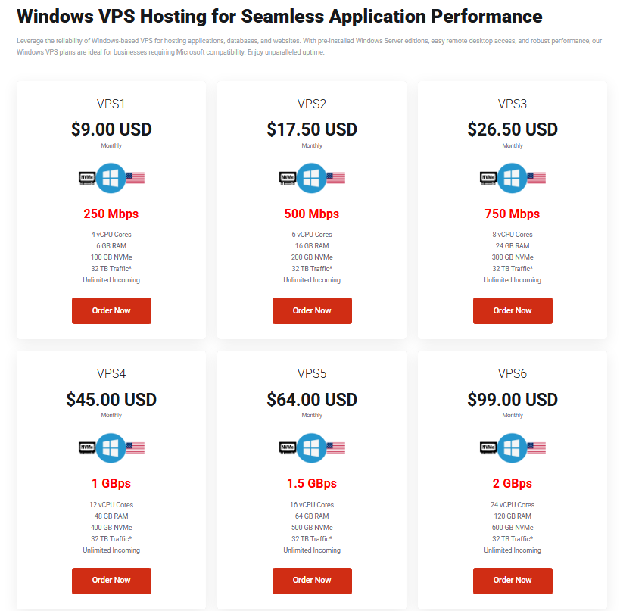Click Order Now for VPS6 plan
Screen dimensions: 620x611
pos(513,581)
